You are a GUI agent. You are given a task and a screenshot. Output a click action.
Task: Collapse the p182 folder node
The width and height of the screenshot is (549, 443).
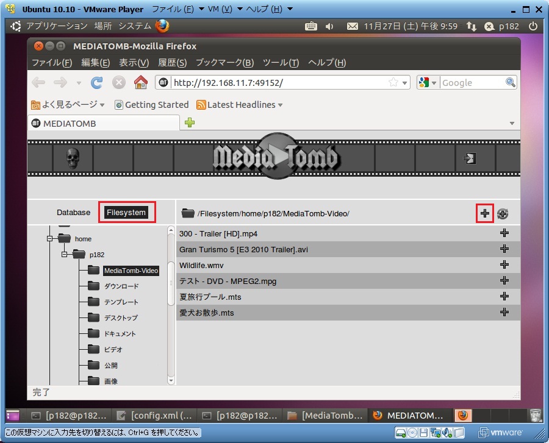pos(65,254)
